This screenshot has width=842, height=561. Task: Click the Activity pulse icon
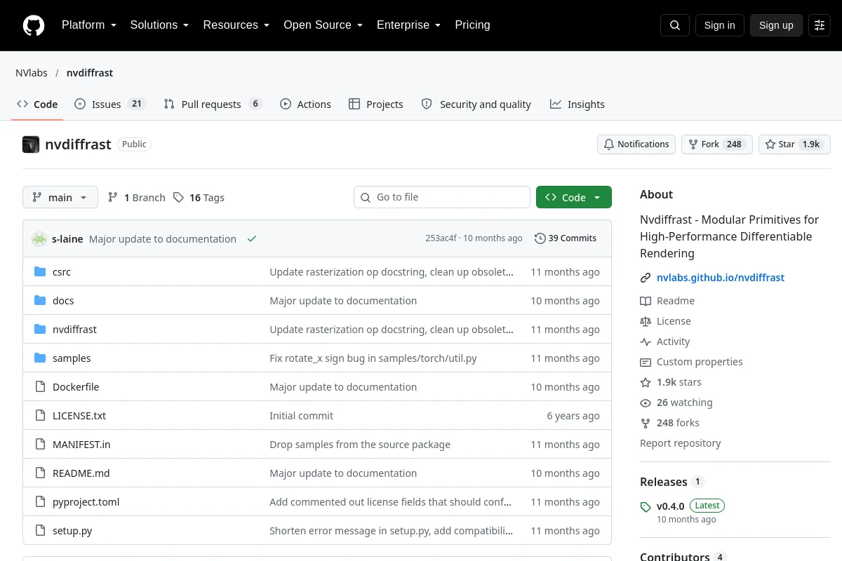(646, 342)
